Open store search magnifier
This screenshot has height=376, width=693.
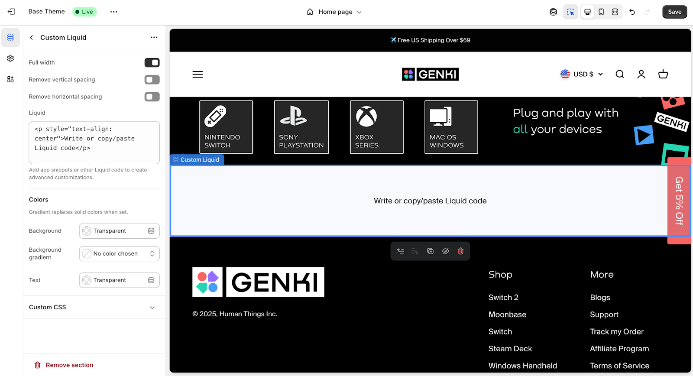click(x=620, y=74)
